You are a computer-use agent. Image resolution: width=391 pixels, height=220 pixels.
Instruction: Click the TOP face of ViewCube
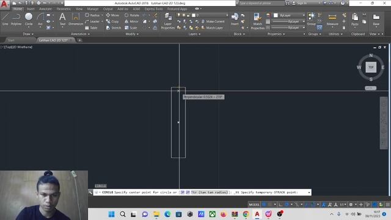(371, 67)
